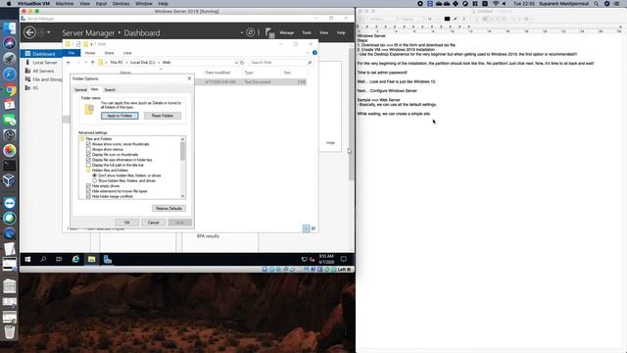
Task: Open Safari from the macOS Dock
Action: pyautogui.click(x=10, y=75)
